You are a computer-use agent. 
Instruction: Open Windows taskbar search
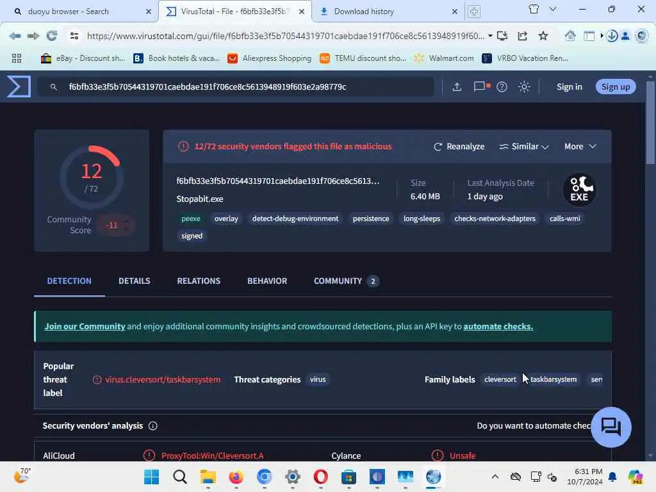click(180, 477)
